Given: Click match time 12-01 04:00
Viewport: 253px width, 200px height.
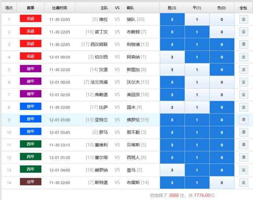Looking at the screenshot, I should (60, 170).
